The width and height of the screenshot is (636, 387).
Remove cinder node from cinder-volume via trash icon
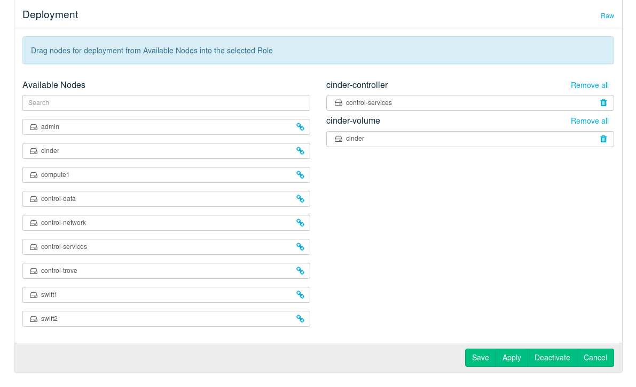[603, 139]
